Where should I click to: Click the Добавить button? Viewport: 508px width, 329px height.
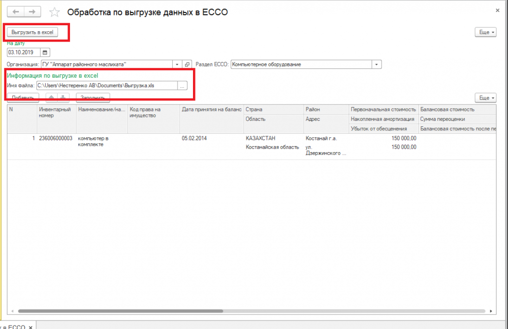point(22,98)
